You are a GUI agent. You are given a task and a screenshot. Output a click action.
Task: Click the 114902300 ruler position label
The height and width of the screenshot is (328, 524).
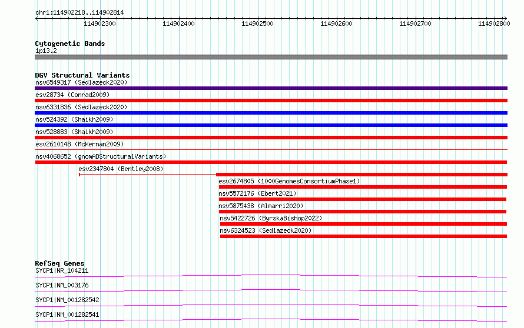[x=100, y=24]
